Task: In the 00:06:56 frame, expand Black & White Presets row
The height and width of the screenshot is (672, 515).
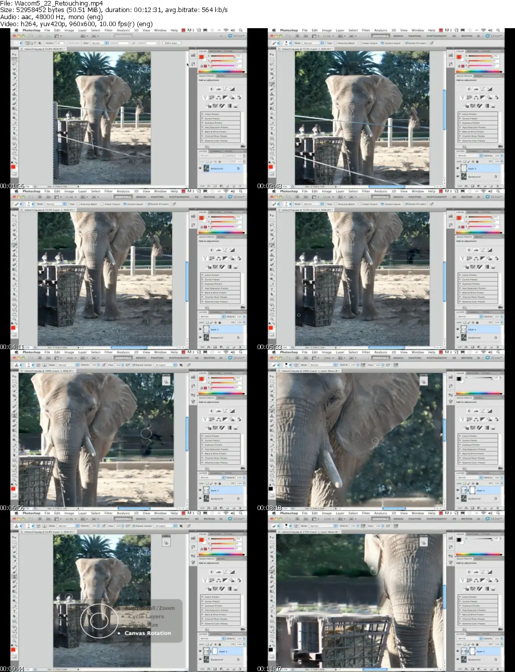Action: click(x=220, y=454)
